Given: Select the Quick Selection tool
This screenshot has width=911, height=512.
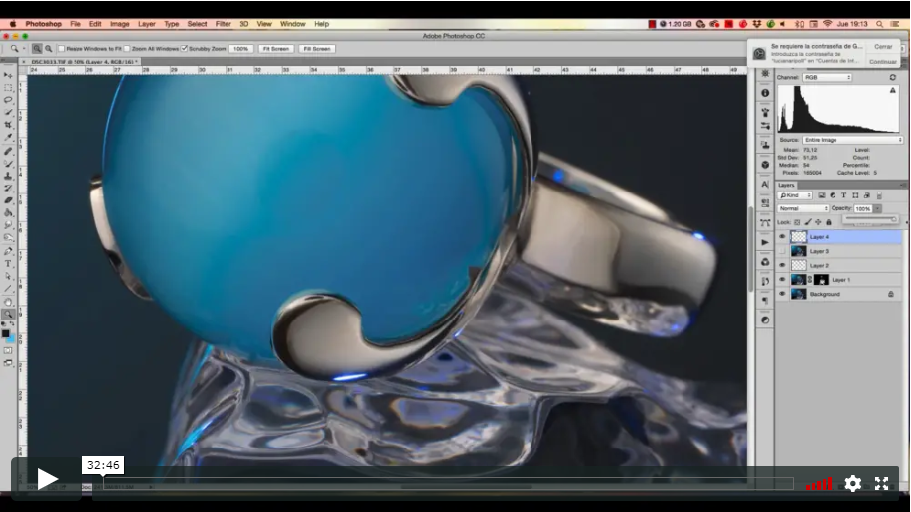Looking at the screenshot, I should tap(8, 112).
